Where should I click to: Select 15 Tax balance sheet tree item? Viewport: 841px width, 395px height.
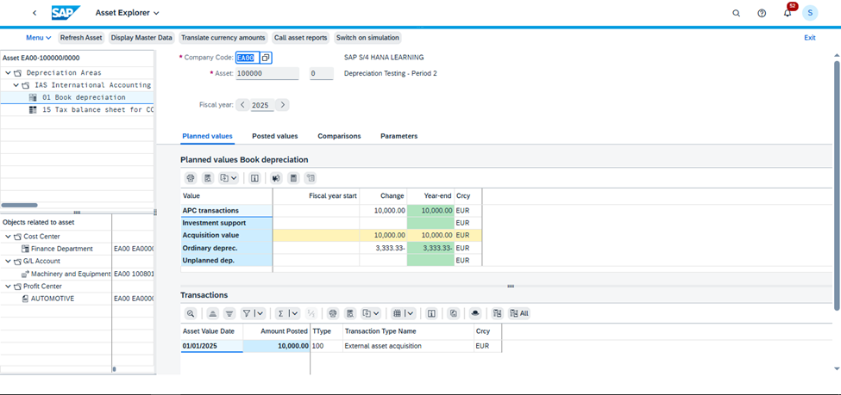[97, 110]
